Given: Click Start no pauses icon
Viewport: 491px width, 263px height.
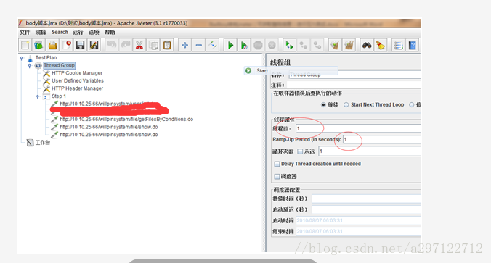Looking at the screenshot, I should click(244, 46).
